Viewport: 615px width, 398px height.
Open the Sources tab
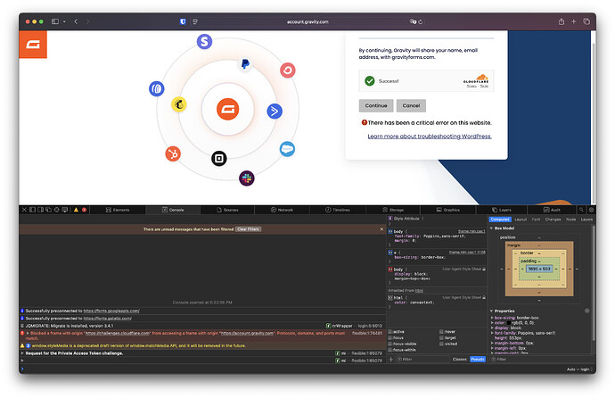point(227,210)
